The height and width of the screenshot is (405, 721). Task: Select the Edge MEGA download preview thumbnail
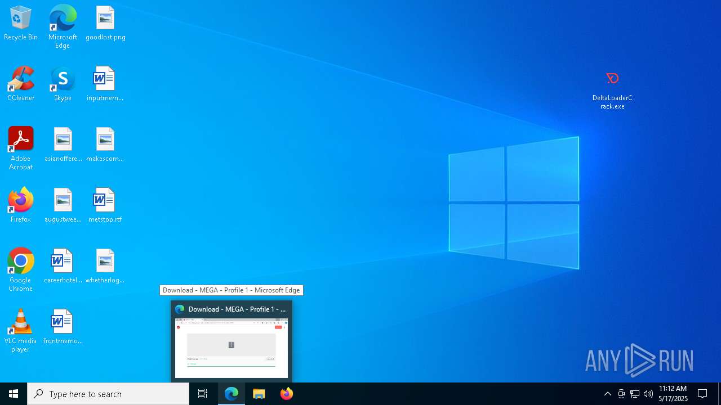pos(232,348)
